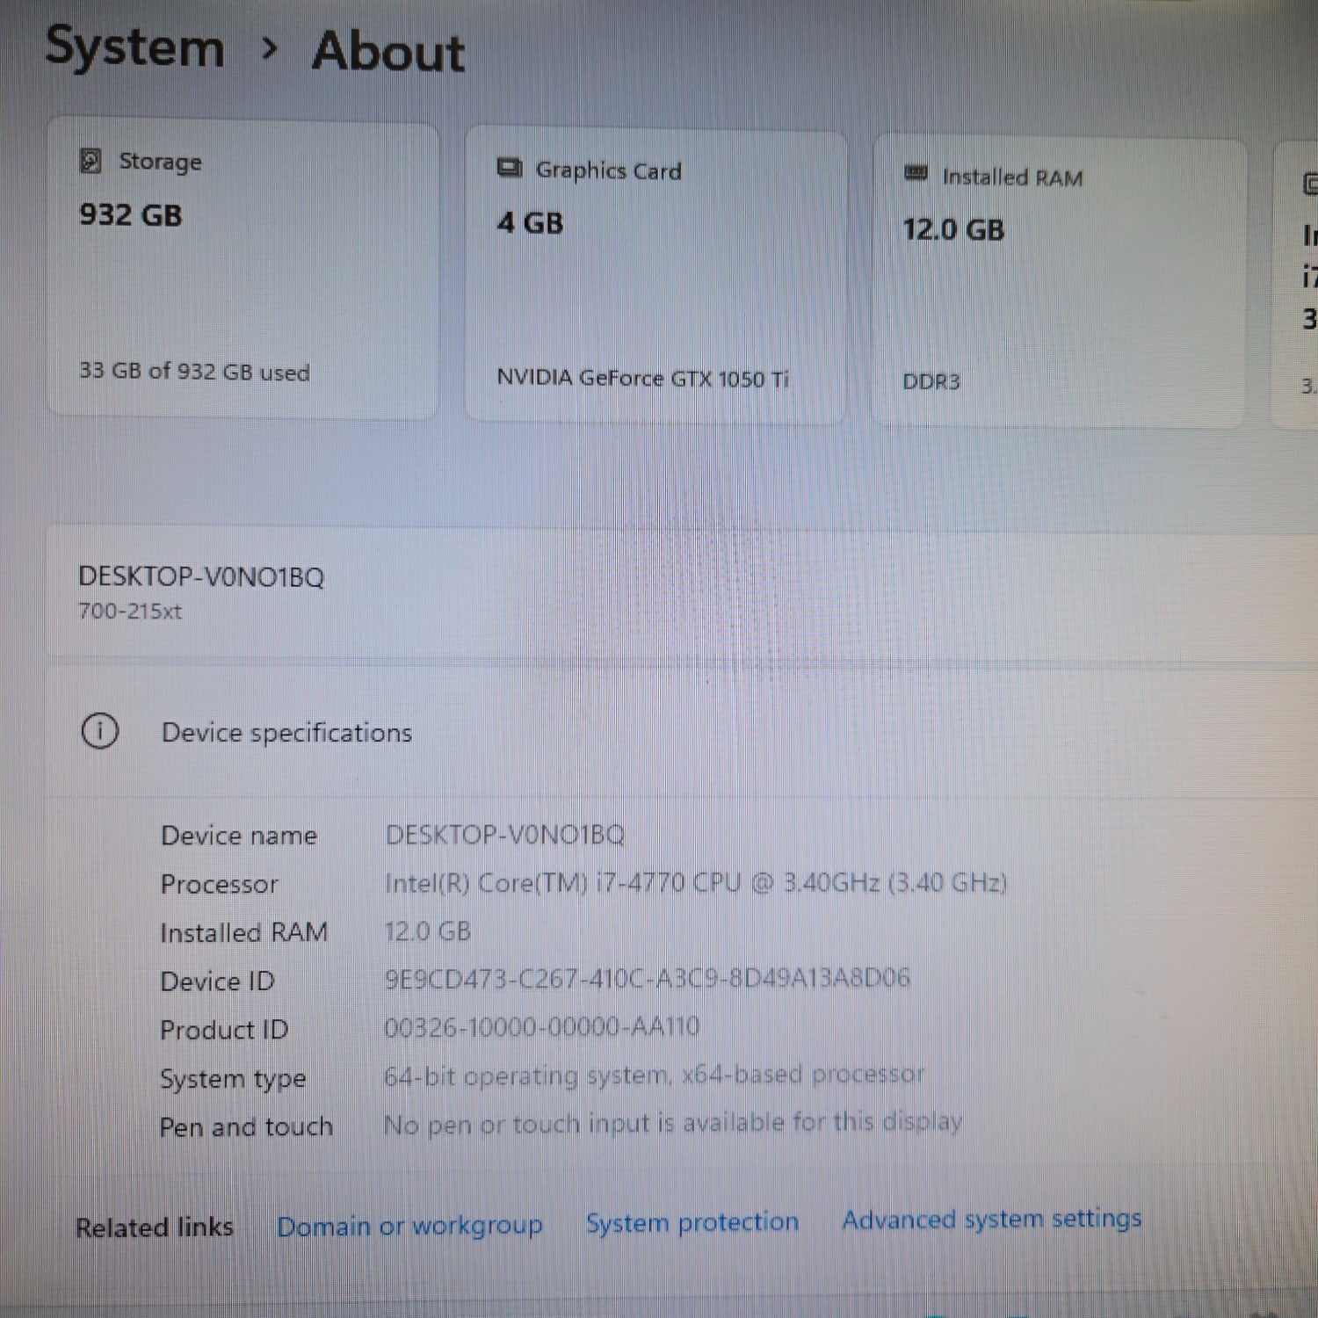This screenshot has width=1318, height=1318.
Task: Click the icon above 932 GB storage value
Action: click(91, 162)
